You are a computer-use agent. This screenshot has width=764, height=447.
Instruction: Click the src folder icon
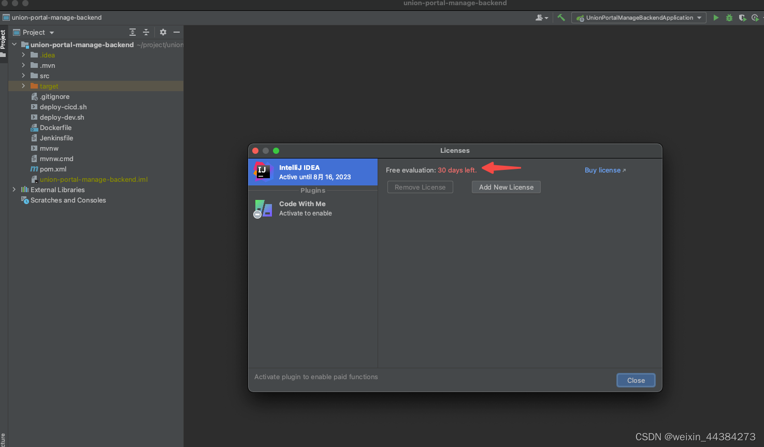34,76
